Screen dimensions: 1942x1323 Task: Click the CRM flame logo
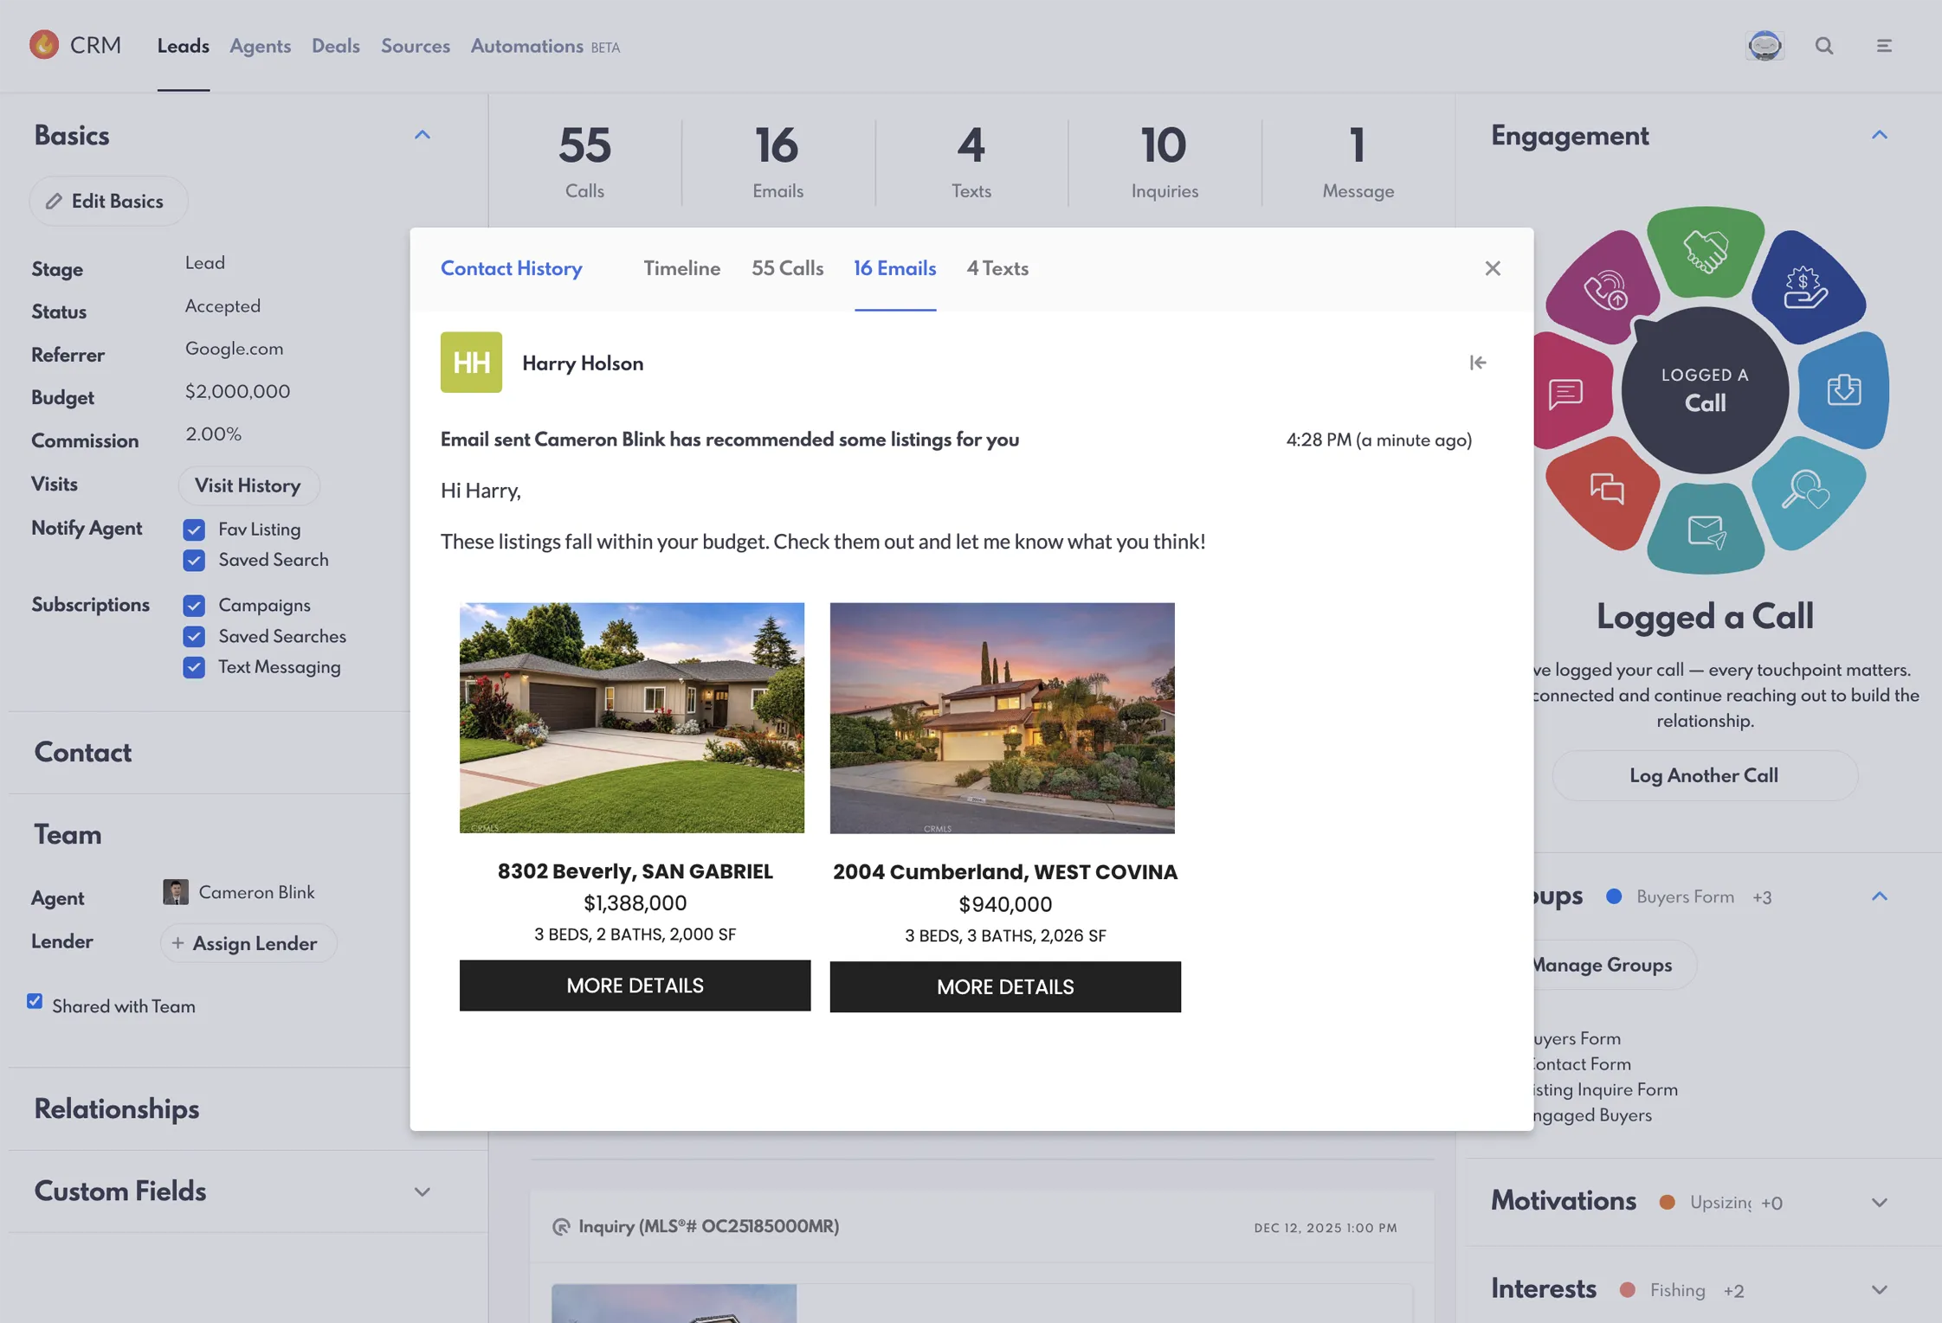coord(44,44)
